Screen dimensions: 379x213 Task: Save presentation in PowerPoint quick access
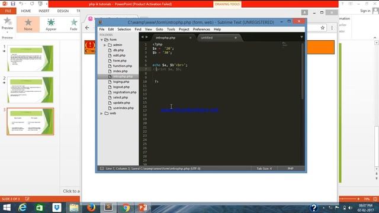point(13,4)
